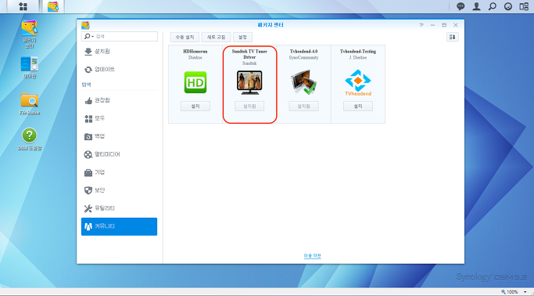Viewport: 534px width, 296px height.
Task: Select 커뮤니티 community category
Action: pyautogui.click(x=119, y=226)
